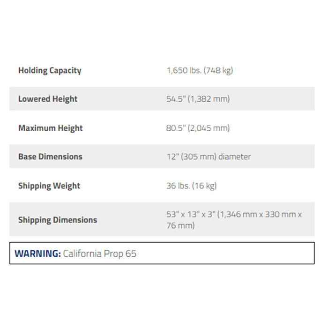Click the Base Dimensions label

click(x=50, y=157)
